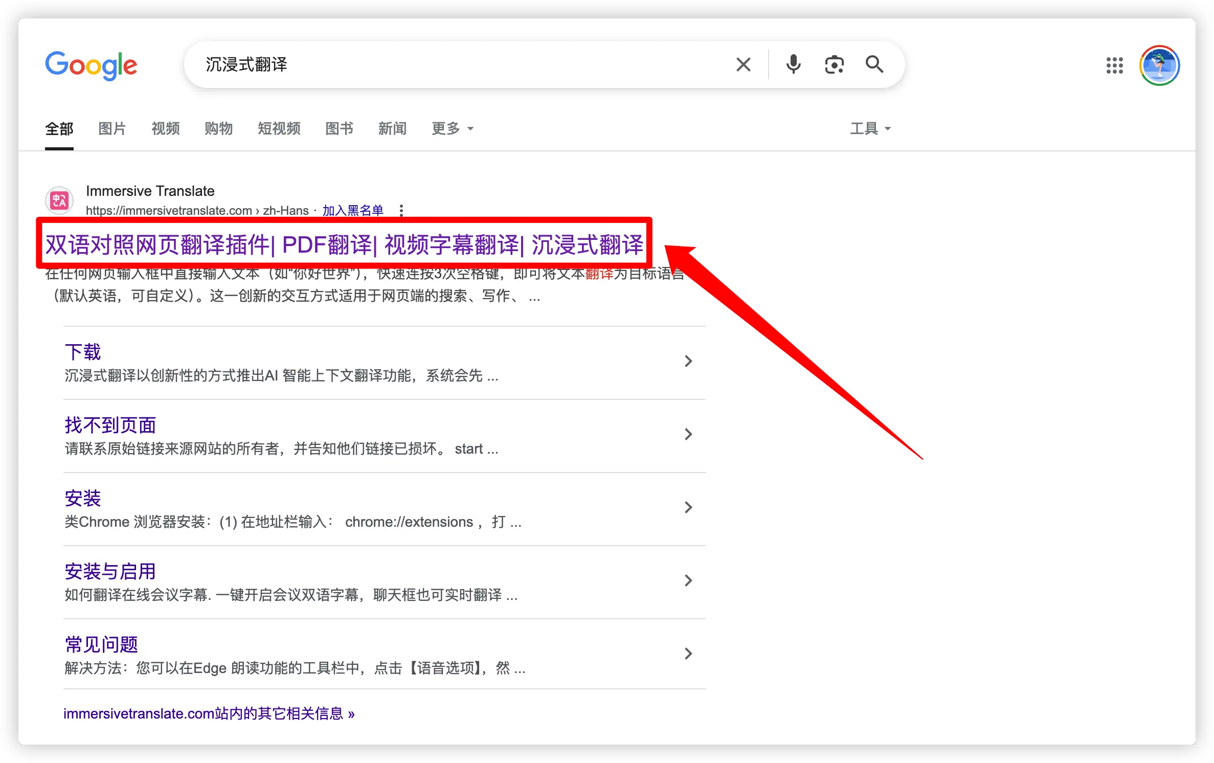Switch to the 图书 tab
Screen dimensions: 1214x763
coord(339,129)
